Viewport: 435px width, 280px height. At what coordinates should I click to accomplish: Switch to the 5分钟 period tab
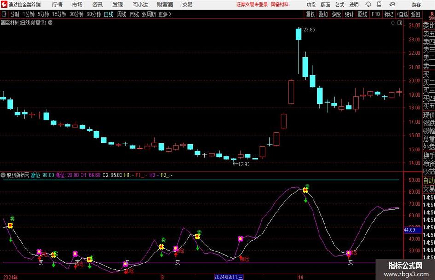[x=43, y=14]
